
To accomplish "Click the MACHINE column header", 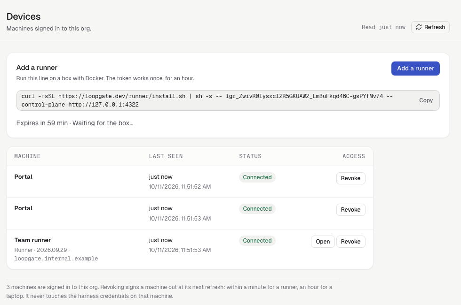I will pyautogui.click(x=27, y=156).
